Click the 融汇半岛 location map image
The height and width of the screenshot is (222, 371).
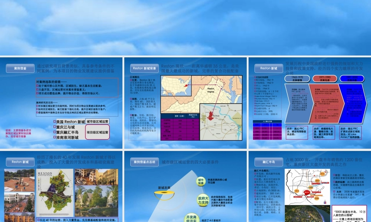coord(307,186)
